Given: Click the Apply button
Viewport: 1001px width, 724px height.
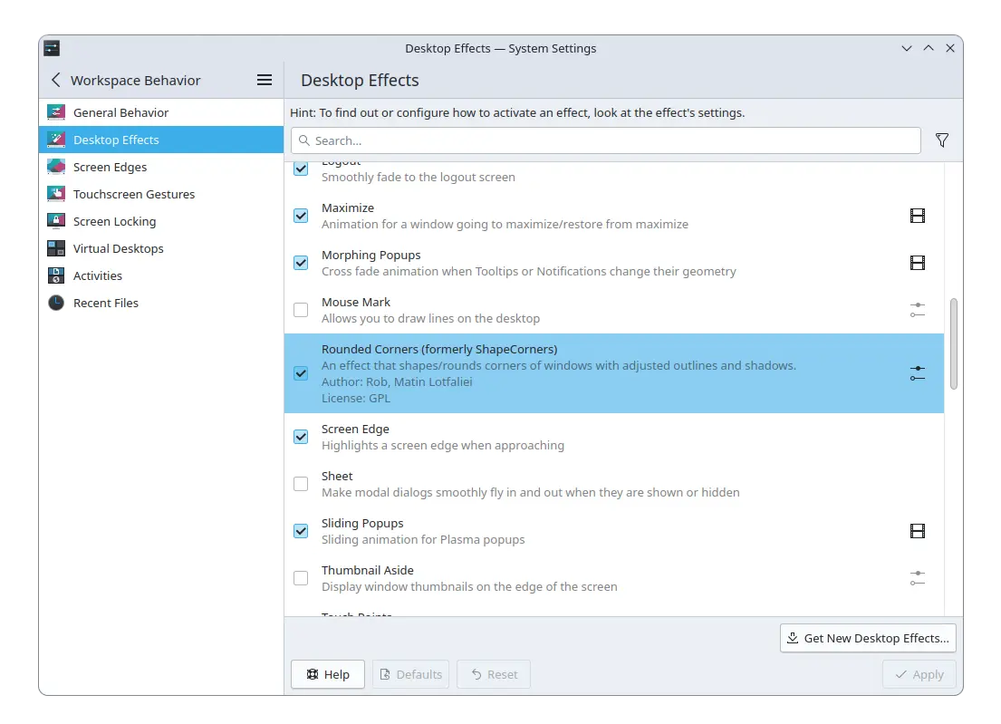Looking at the screenshot, I should 919,674.
